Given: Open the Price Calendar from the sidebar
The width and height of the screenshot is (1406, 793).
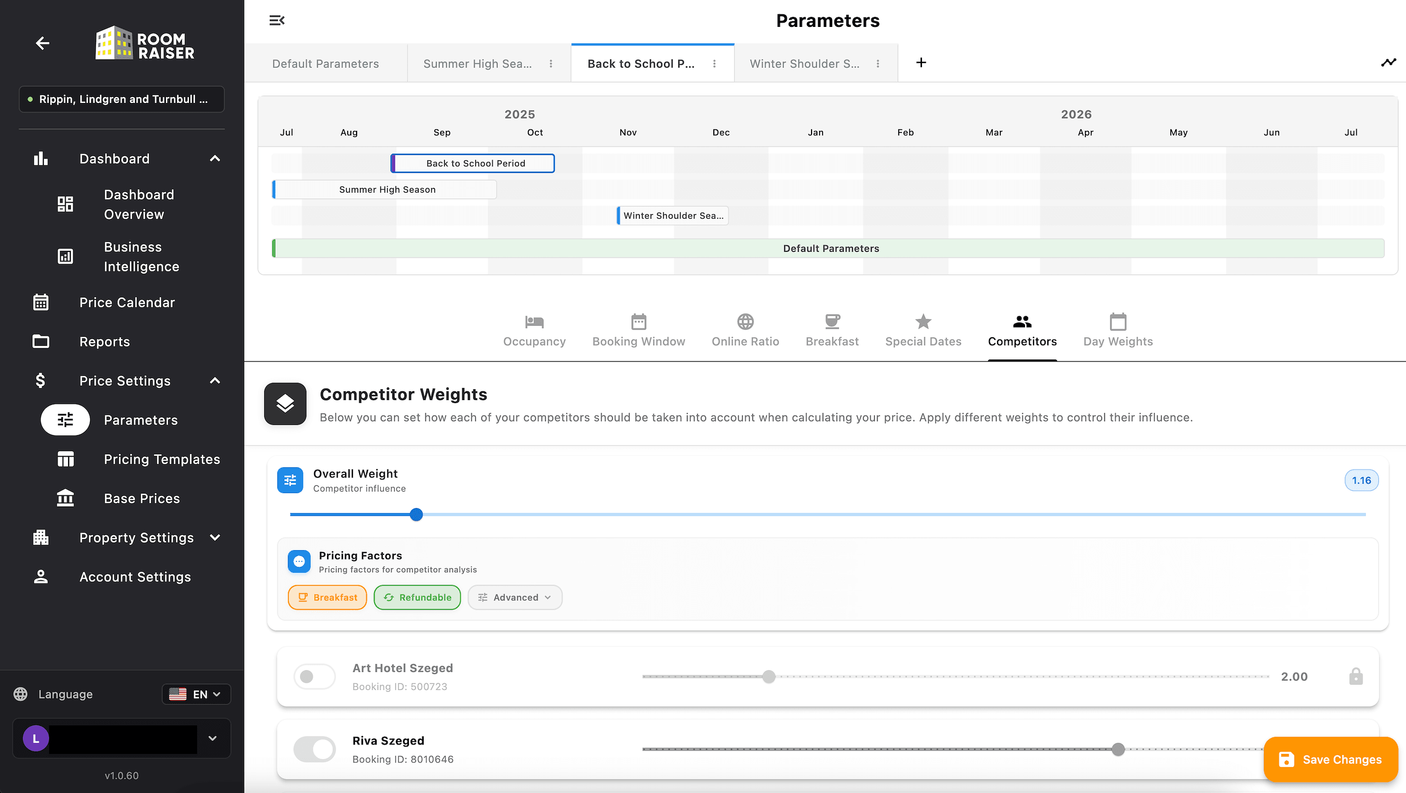Looking at the screenshot, I should [127, 302].
